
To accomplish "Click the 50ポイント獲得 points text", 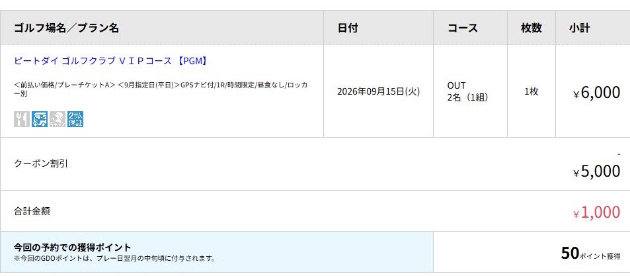I will point(590,254).
